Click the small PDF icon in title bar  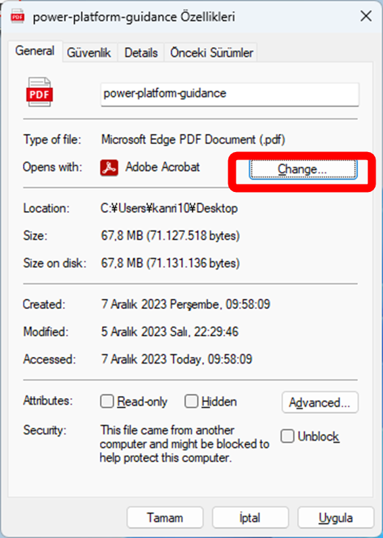tap(17, 16)
